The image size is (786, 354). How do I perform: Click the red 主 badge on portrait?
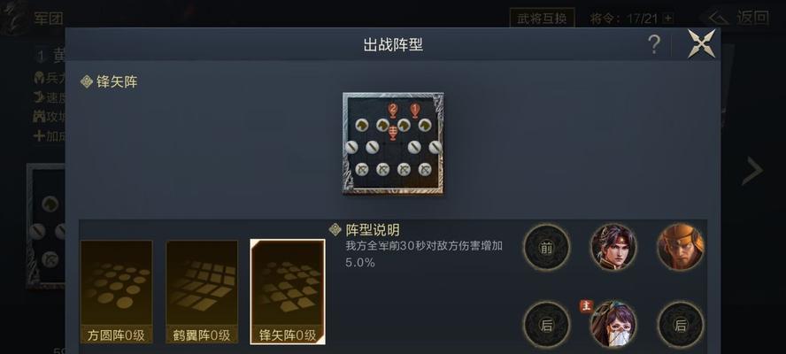click(x=587, y=306)
